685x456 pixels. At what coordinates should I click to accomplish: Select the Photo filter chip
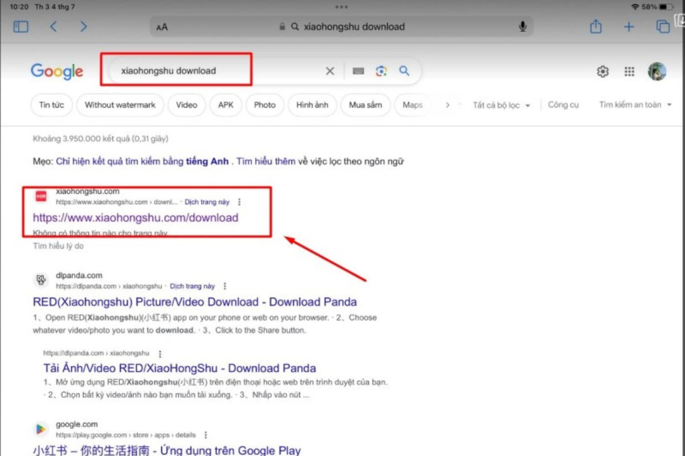coord(265,105)
